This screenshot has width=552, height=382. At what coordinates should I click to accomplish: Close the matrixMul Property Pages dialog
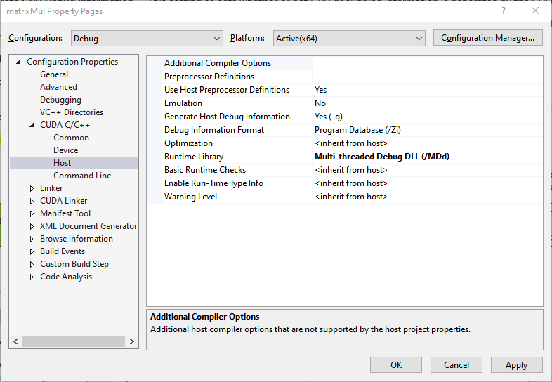tap(535, 11)
